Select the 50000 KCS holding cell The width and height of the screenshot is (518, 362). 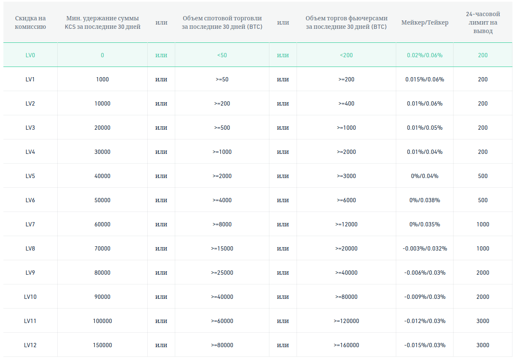[102, 200]
